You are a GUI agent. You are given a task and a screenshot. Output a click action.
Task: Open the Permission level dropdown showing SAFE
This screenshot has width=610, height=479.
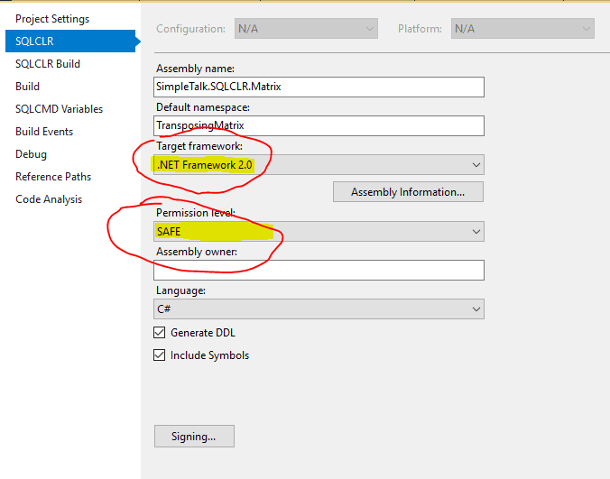(x=319, y=232)
